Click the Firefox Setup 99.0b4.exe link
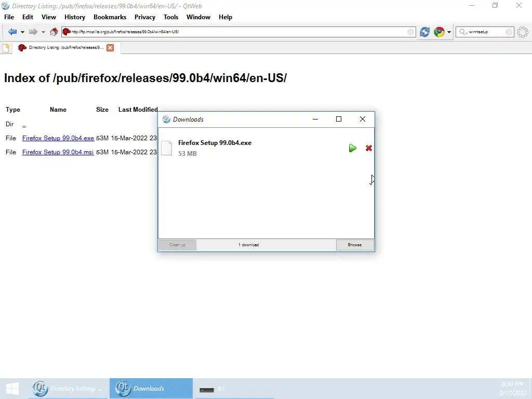The image size is (532, 399). [58, 138]
